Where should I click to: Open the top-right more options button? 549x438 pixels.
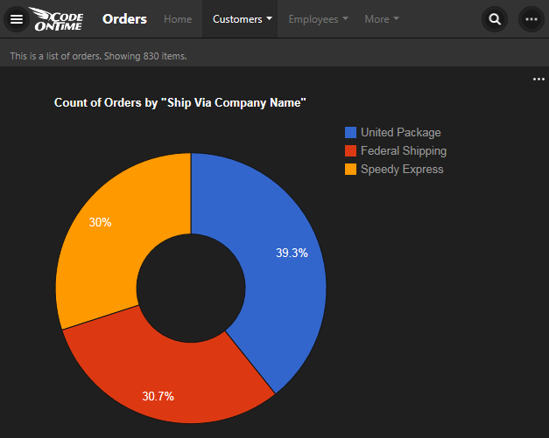531,18
